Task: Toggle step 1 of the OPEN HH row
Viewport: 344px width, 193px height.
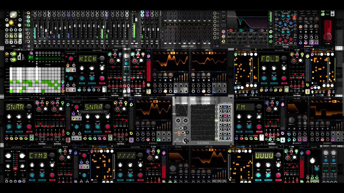Action: point(11,82)
